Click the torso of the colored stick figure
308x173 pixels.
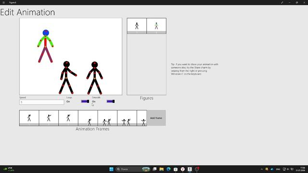pyautogui.click(x=45, y=42)
